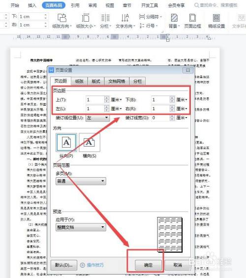246x278 pixels.
Task: Click the 上(T) margin spinner arrows
Action: coord(106,100)
